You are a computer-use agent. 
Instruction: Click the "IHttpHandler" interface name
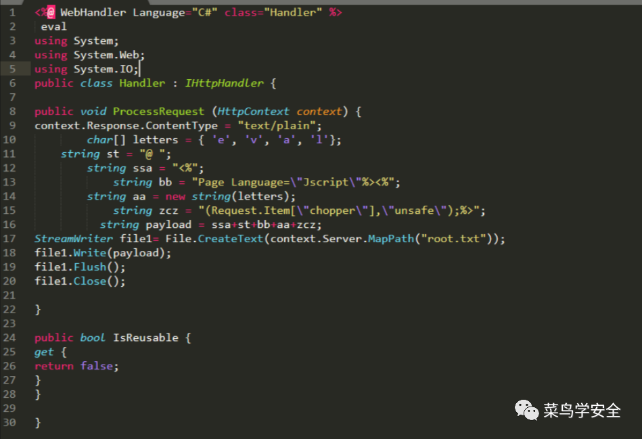pyautogui.click(x=225, y=83)
